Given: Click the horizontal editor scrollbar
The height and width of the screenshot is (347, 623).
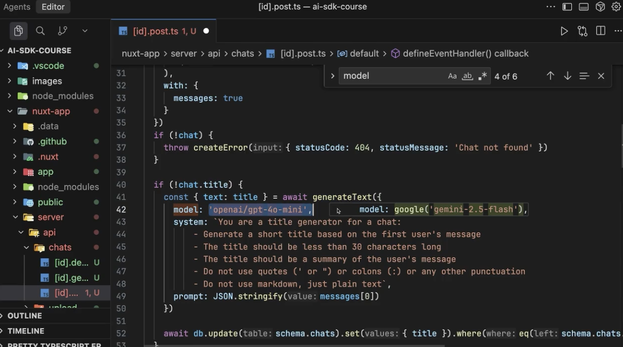Looking at the screenshot, I should click(x=294, y=345).
